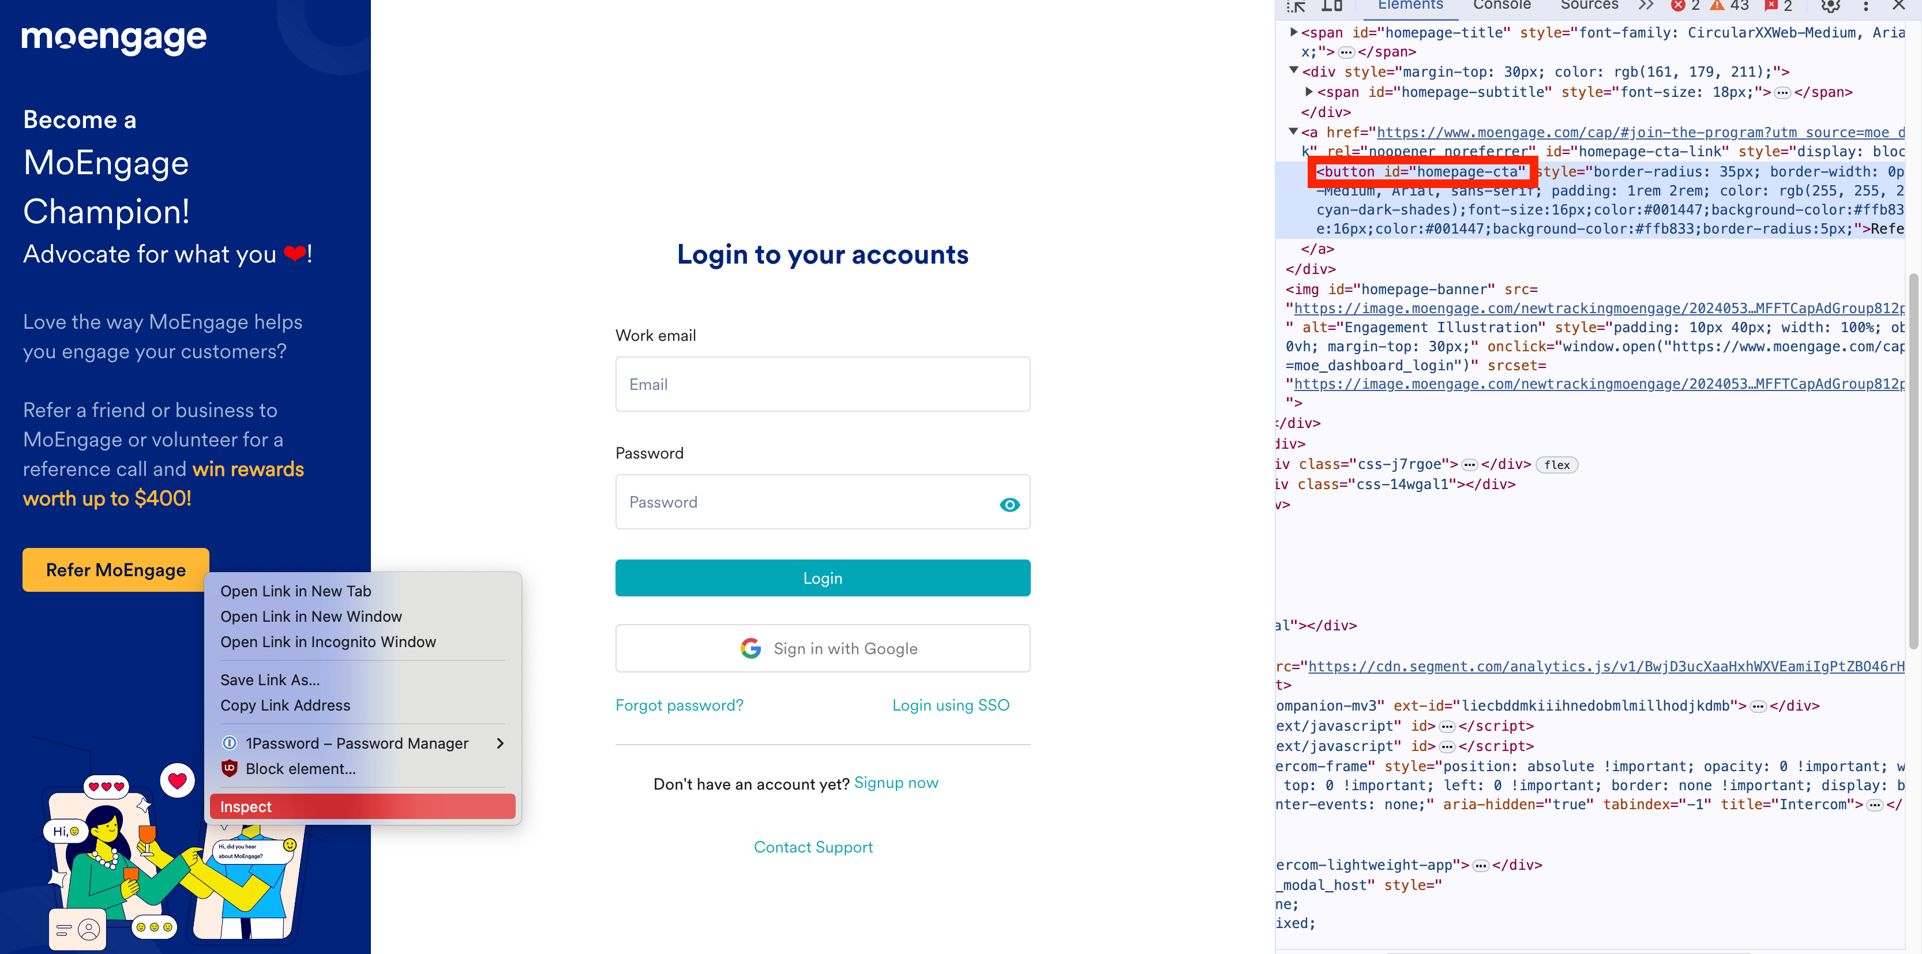Open the cdn.segment.com analytics URL
1922x954 pixels.
tap(1606, 666)
